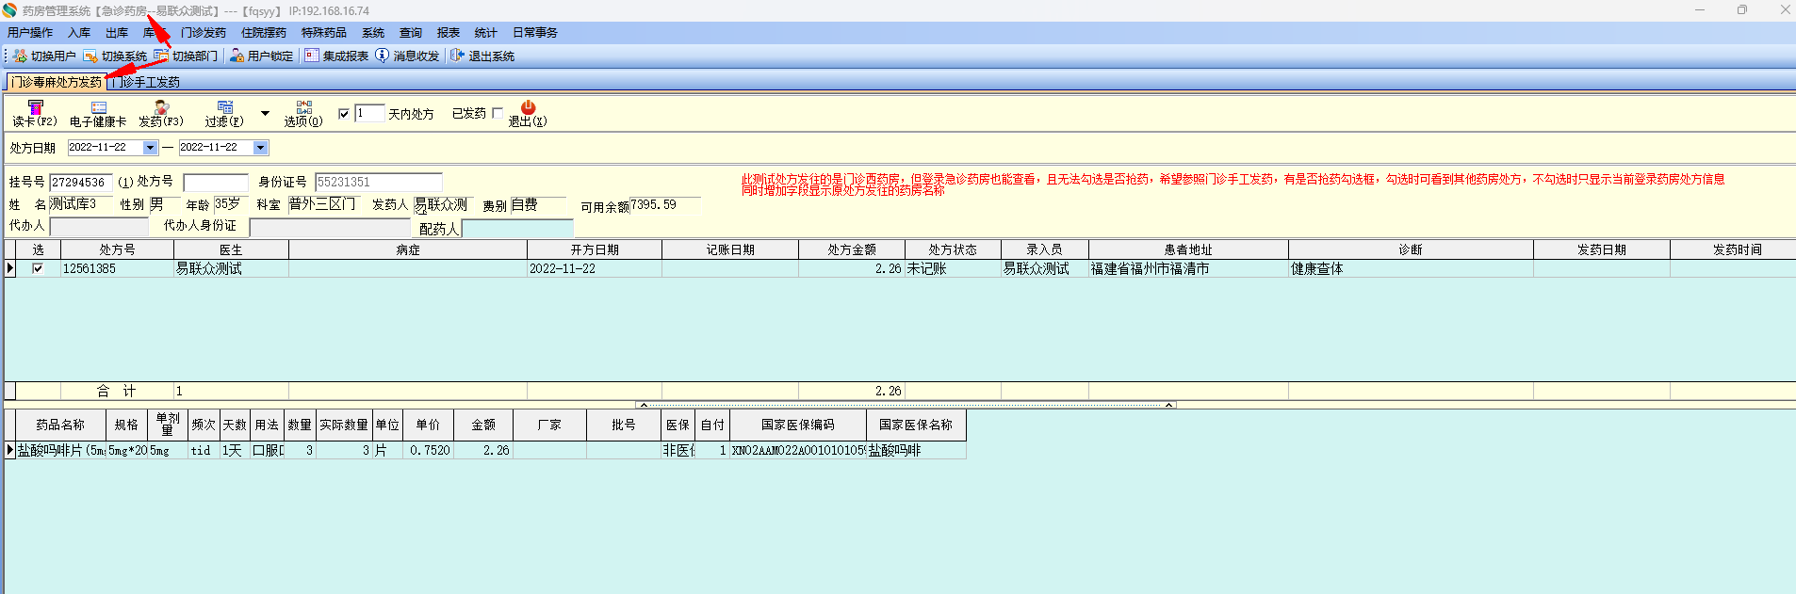The height and width of the screenshot is (594, 1796).
Task: Click the 处方号 column header
Action: click(118, 249)
